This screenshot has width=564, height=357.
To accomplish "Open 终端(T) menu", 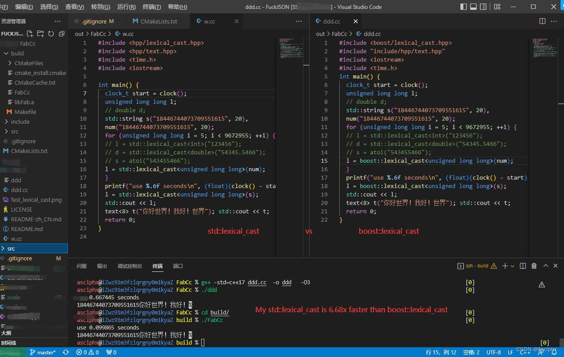I will click(151, 7).
